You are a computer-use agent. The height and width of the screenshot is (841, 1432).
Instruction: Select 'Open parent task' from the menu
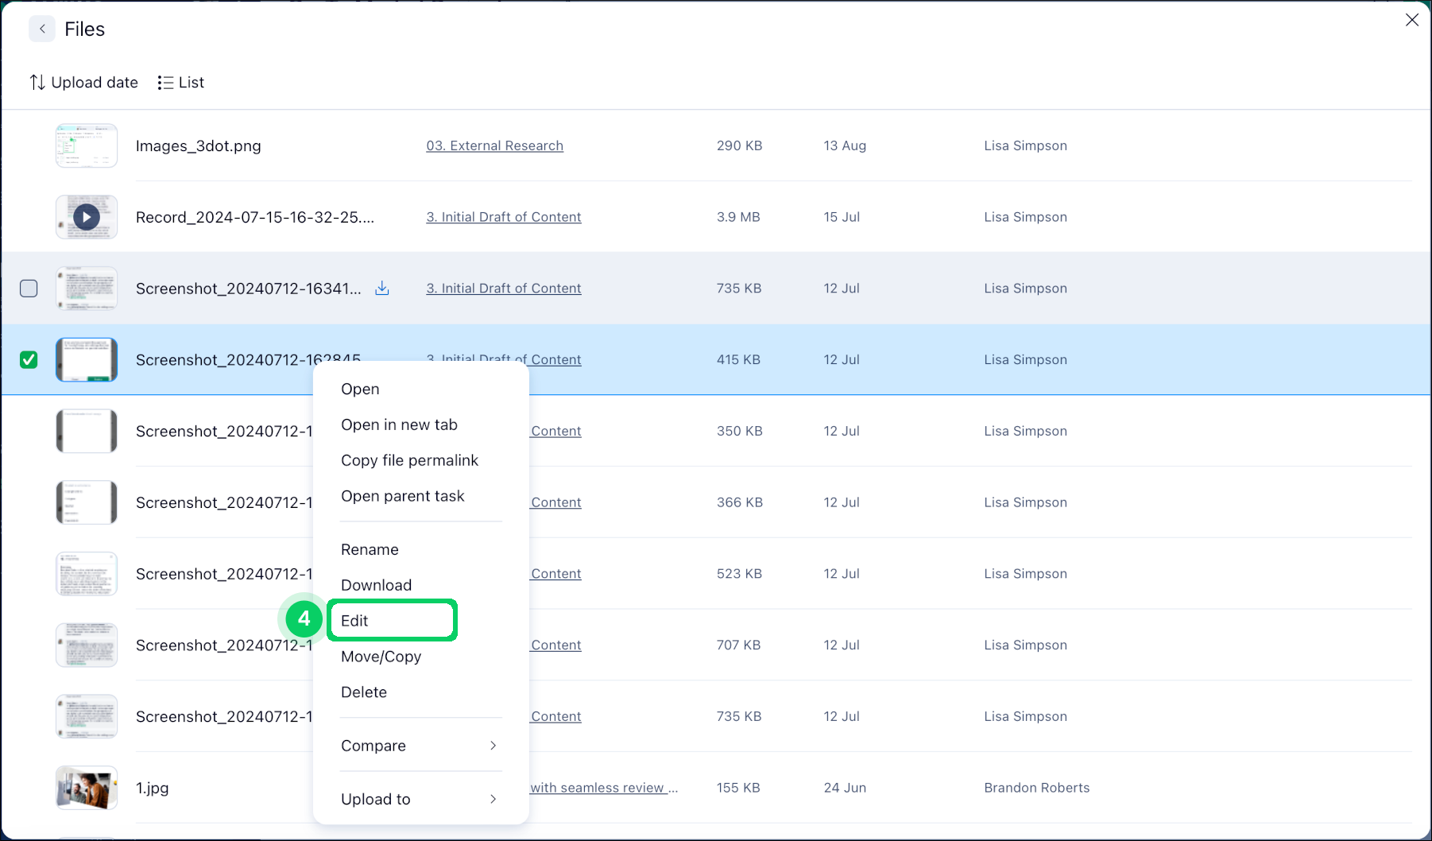click(x=402, y=495)
